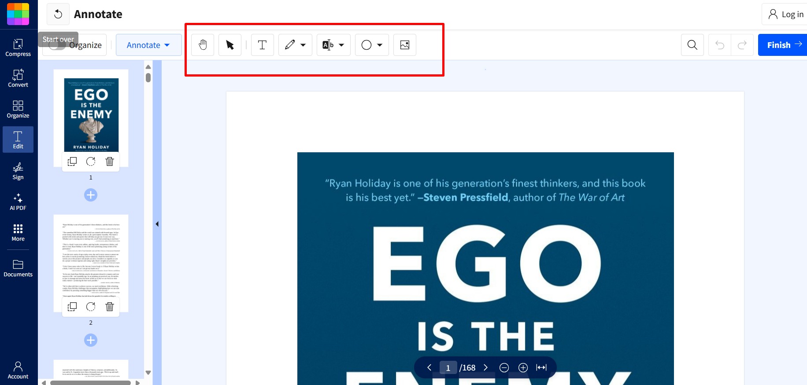Expand the highlight tool dropdown arrow
The image size is (807, 385).
click(x=341, y=45)
